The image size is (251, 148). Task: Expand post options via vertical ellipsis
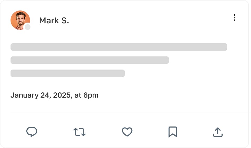click(x=234, y=18)
